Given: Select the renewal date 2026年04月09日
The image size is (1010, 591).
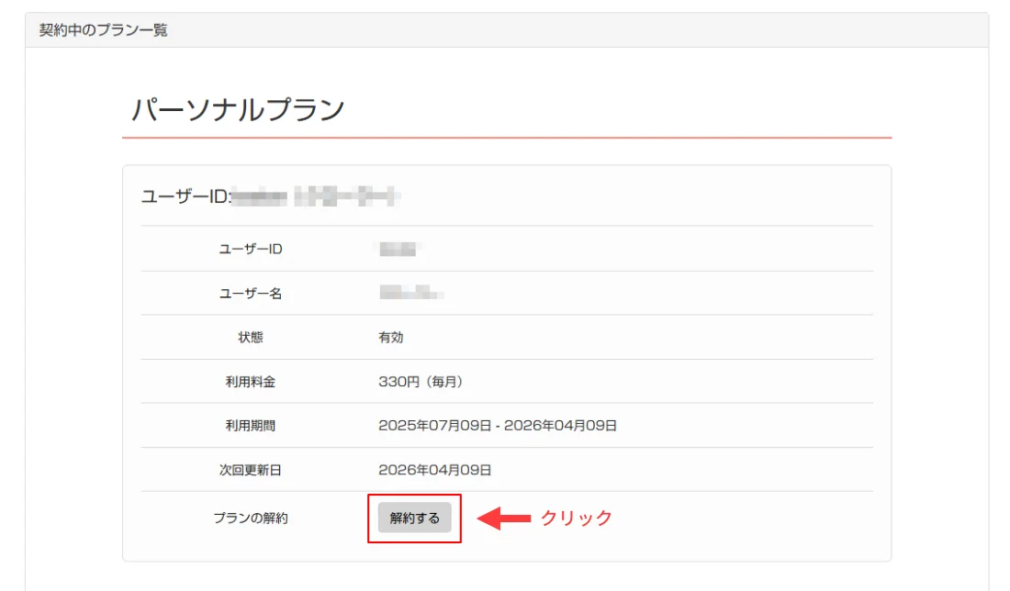Looking at the screenshot, I should [x=433, y=470].
